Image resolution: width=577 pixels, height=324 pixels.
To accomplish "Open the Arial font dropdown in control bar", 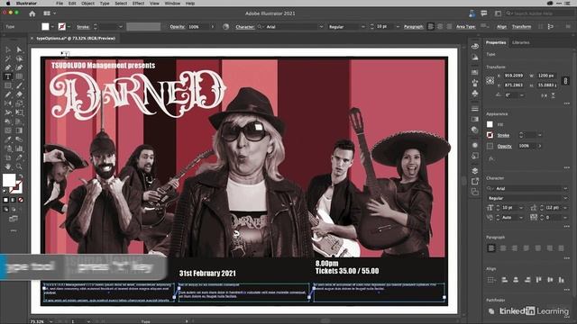I will (321, 27).
